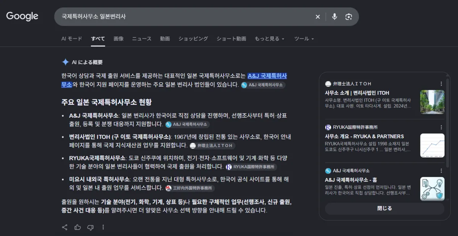Open the ツール dropdown

304,39
